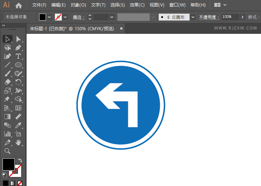Choose the Scale tool

[x=7, y=91]
